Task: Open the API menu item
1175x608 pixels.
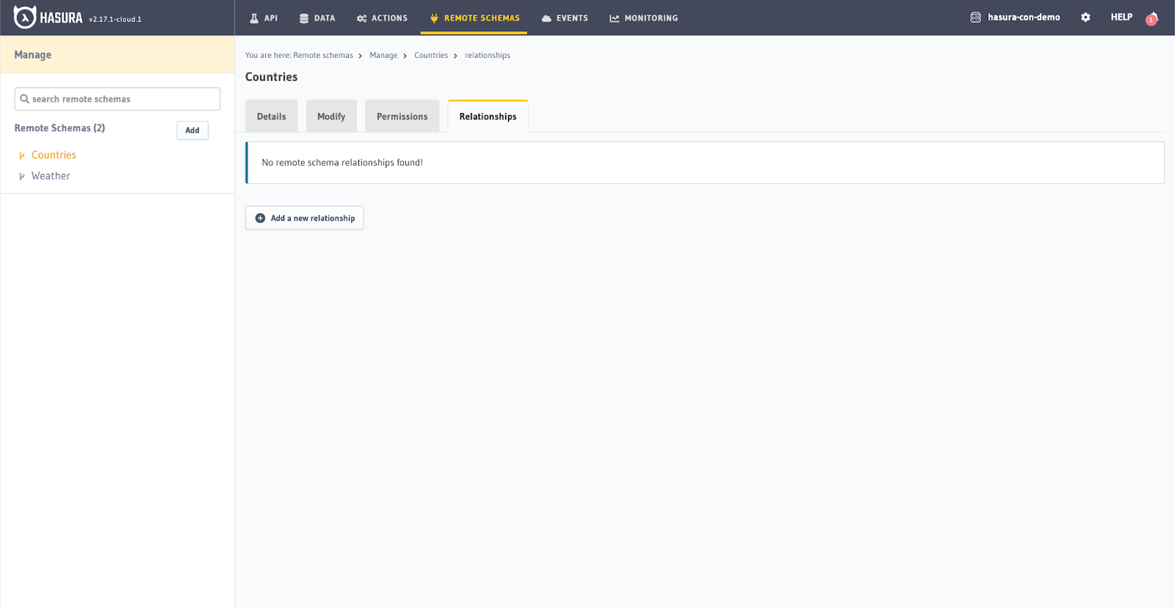Action: pos(264,18)
